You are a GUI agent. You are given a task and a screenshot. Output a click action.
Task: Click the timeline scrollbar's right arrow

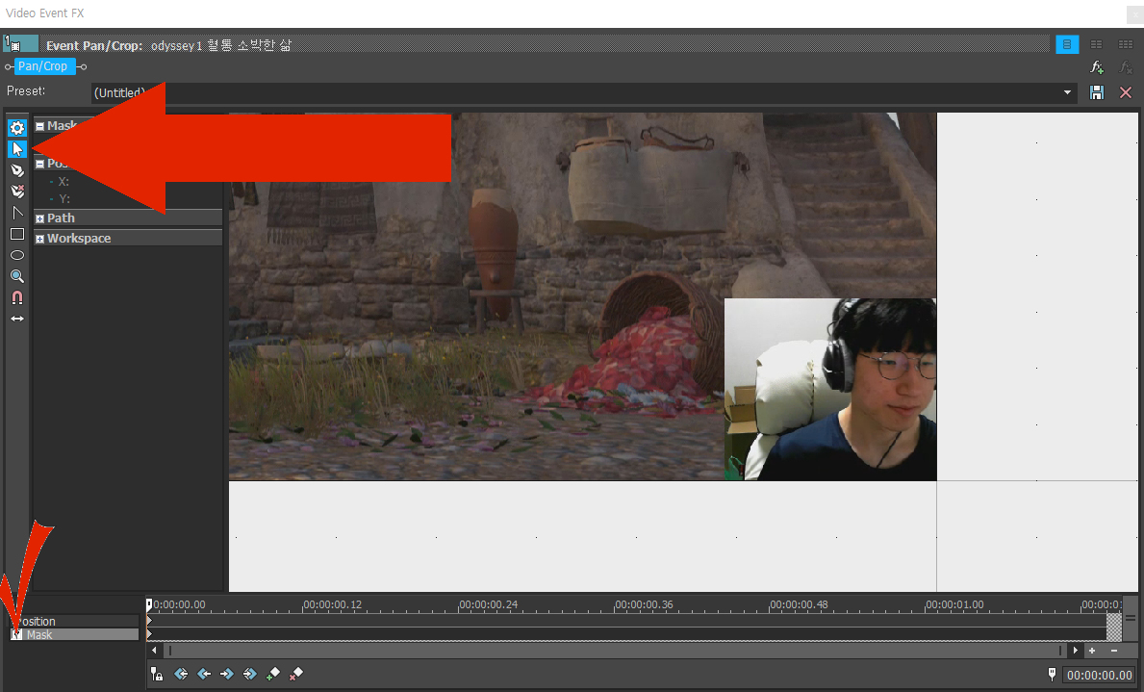1075,651
